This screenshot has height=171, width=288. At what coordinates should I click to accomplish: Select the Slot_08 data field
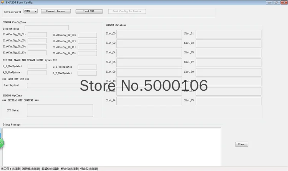[x=149, y=72]
